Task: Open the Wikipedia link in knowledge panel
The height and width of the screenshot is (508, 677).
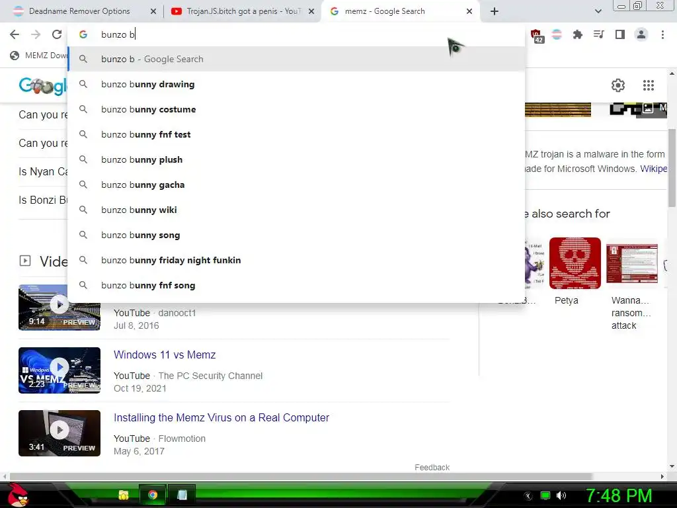Action: [x=653, y=169]
